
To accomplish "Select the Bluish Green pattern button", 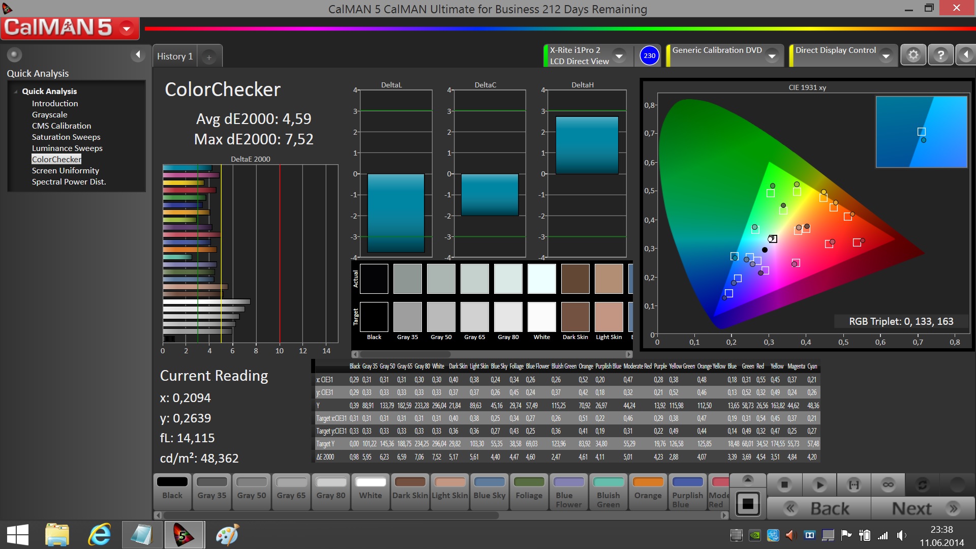I will (608, 491).
